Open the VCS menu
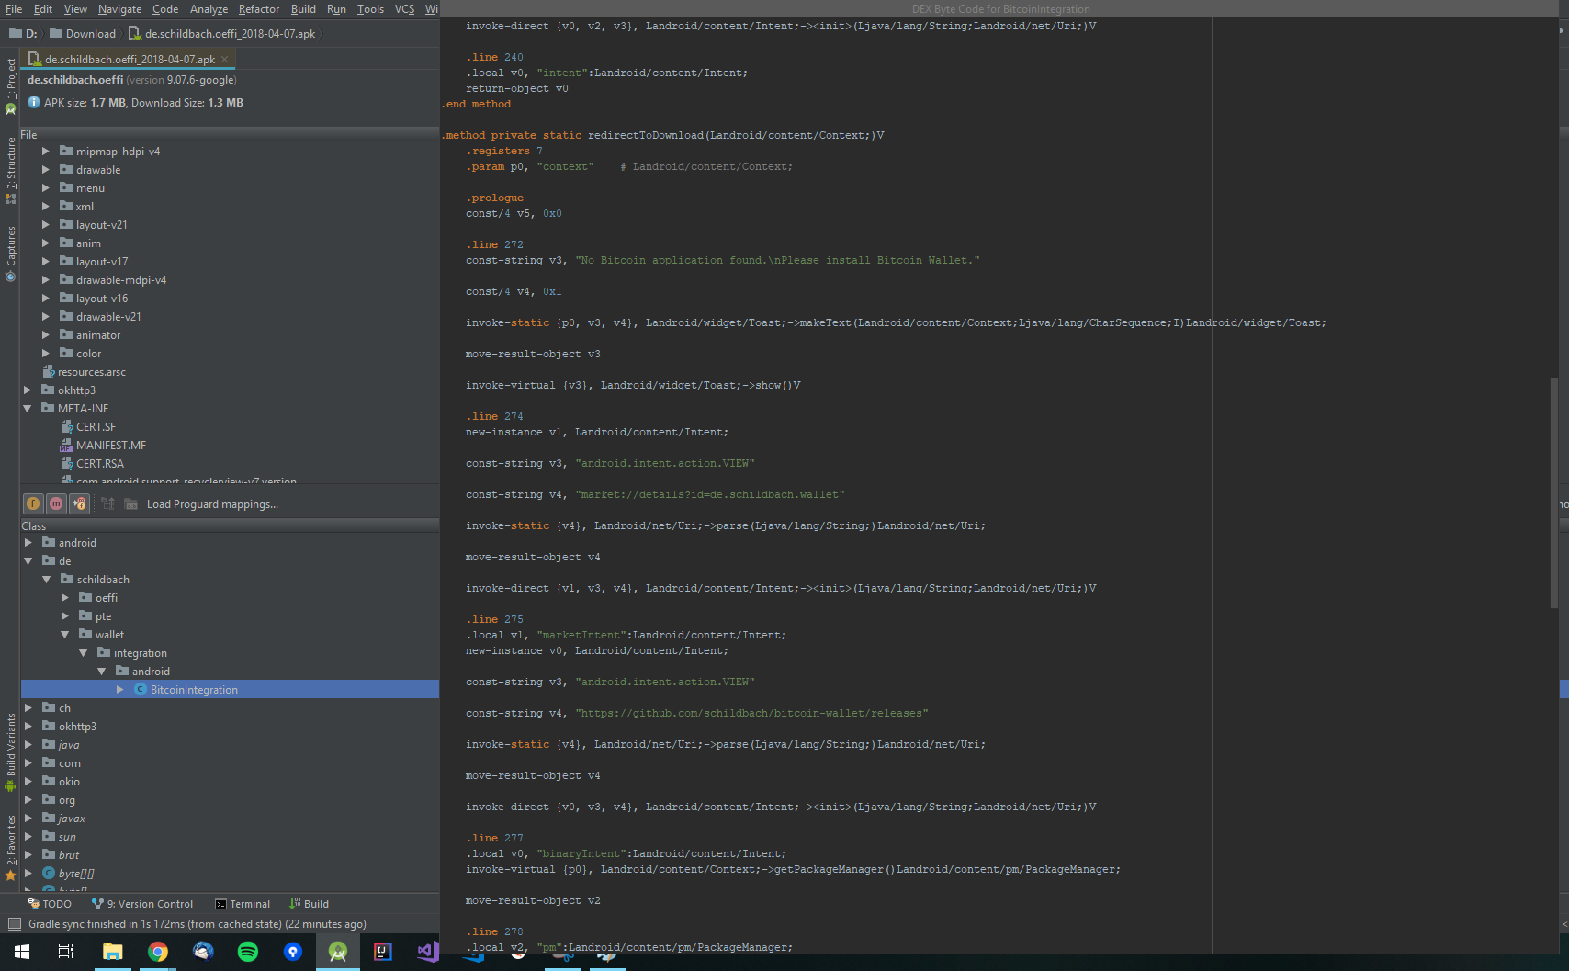The image size is (1569, 971). pyautogui.click(x=404, y=9)
